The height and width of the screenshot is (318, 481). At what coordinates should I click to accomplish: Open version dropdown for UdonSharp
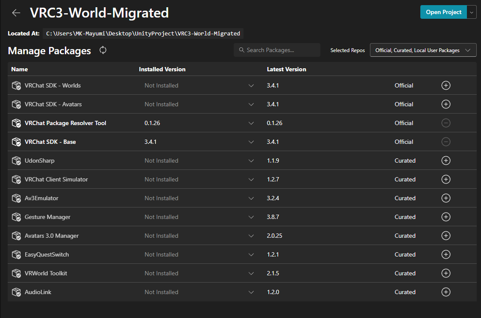coord(251,160)
